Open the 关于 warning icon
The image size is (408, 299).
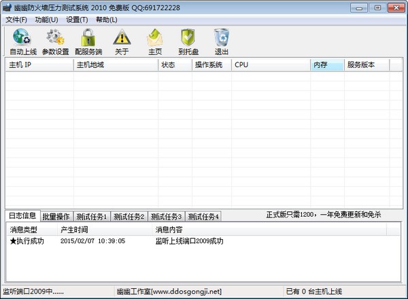[x=122, y=37]
